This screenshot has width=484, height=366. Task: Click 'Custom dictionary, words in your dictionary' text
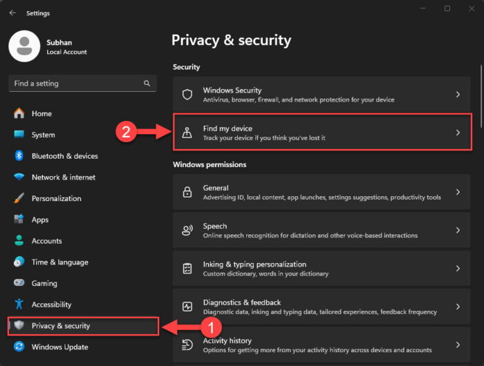(x=266, y=273)
